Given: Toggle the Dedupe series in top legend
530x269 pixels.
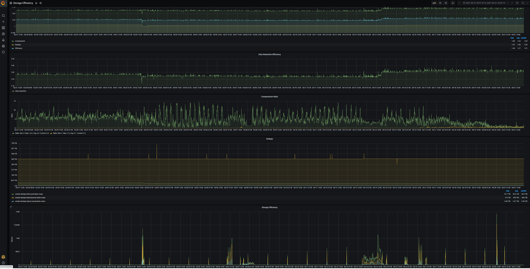Looking at the screenshot, I should click(x=18, y=45).
